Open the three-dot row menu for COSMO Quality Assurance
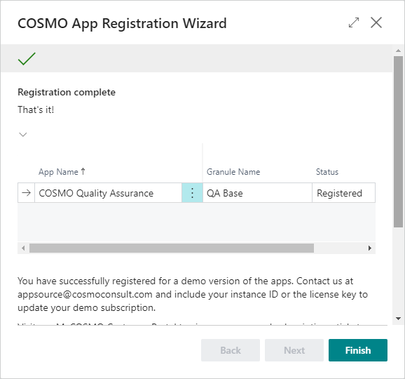 coord(192,193)
